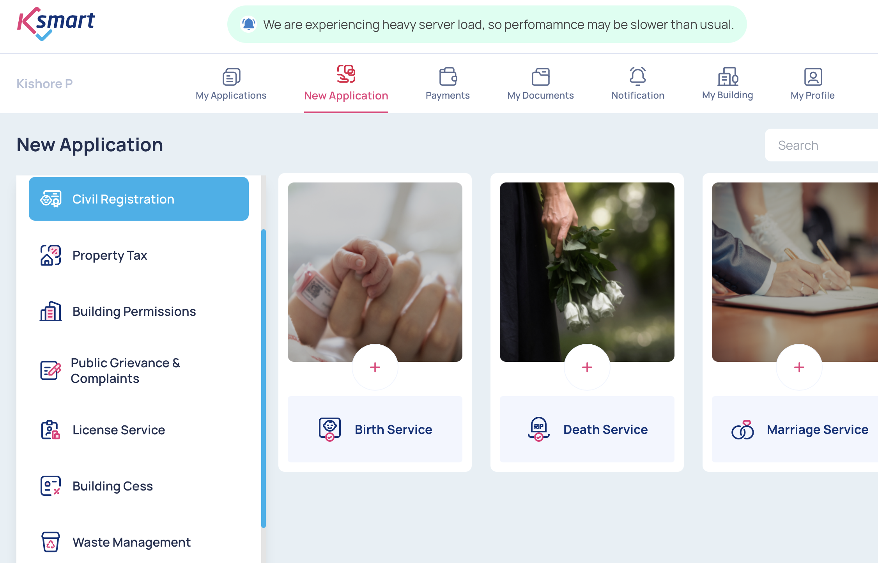The width and height of the screenshot is (878, 563).
Task: Open the My Profile icon
Action: click(x=813, y=77)
